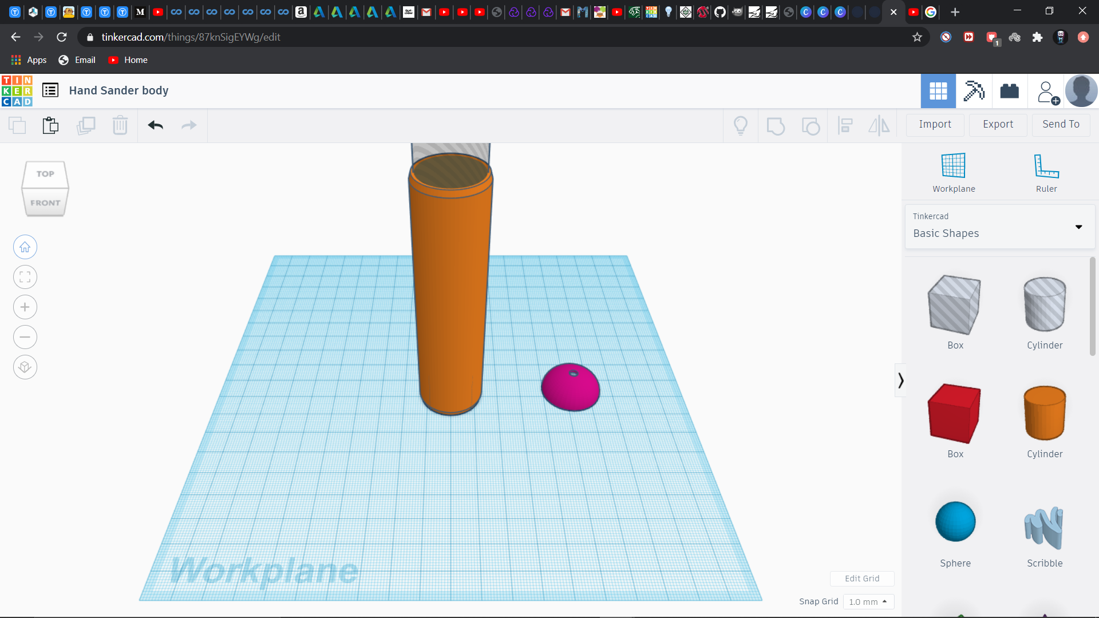This screenshot has height=618, width=1099.
Task: Click Fit all in view button
Action: point(25,278)
